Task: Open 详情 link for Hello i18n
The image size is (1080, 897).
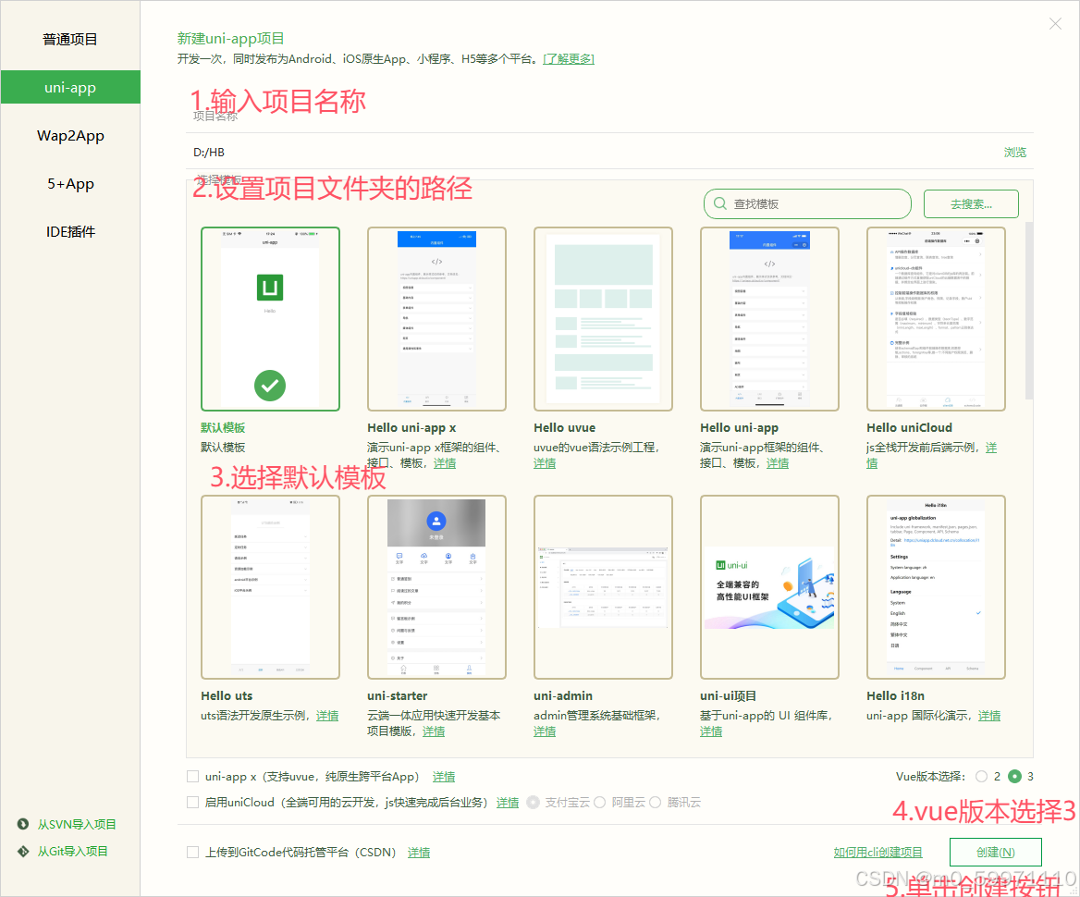Action: point(989,715)
